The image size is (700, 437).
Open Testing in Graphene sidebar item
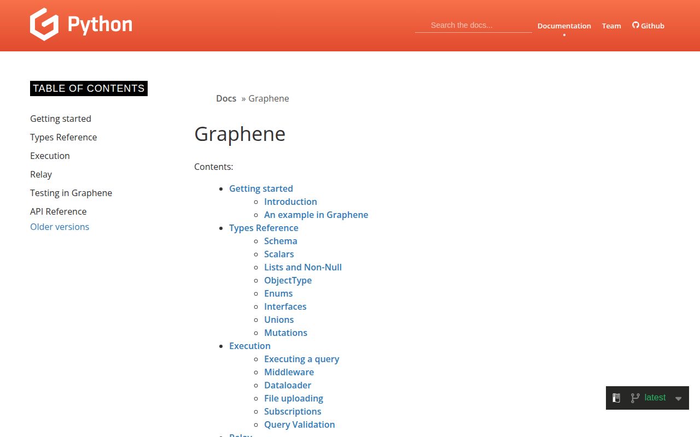click(x=71, y=193)
